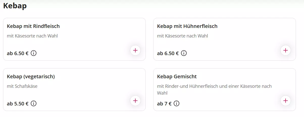The height and width of the screenshot is (117, 304).
Task: Add Kebap Gemischt using plus icon
Action: click(286, 101)
